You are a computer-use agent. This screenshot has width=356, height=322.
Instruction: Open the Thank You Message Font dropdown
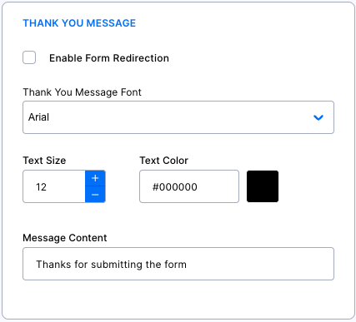click(178, 117)
